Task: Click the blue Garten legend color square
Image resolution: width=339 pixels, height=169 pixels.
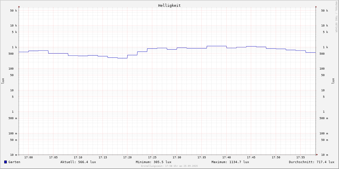Action: pos(5,162)
